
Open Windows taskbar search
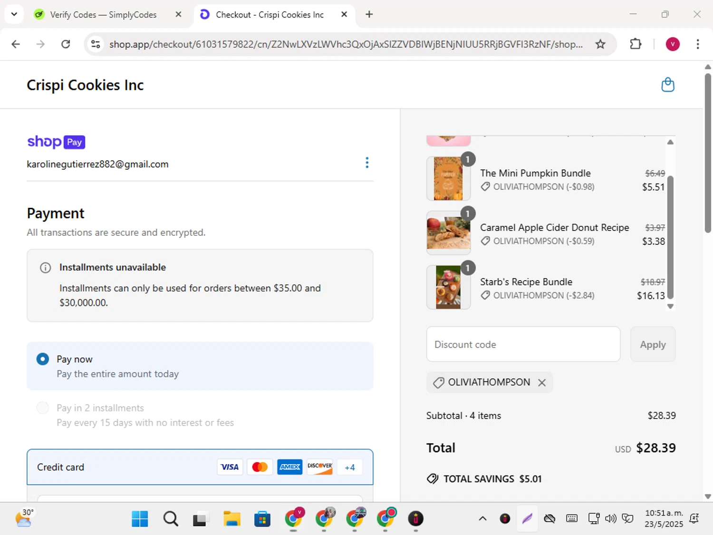[x=171, y=519]
